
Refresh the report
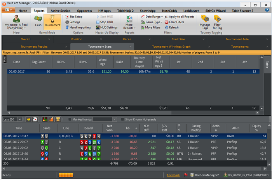pyautogui.click(x=172, y=28)
